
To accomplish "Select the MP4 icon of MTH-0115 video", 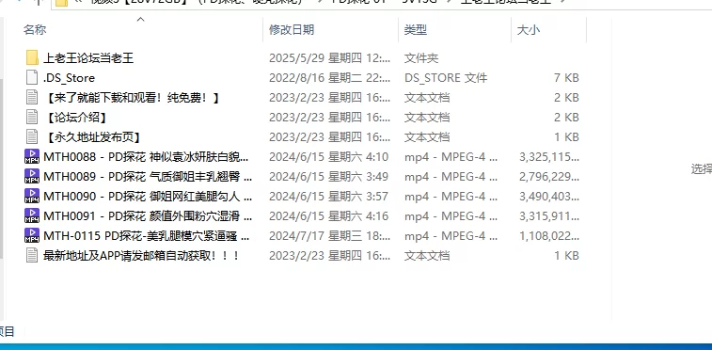I will 32,235.
